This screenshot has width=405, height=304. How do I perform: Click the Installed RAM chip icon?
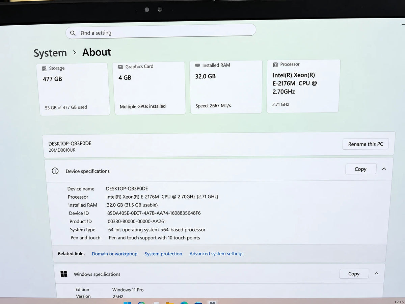[197, 65]
